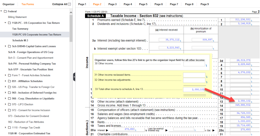Click the sidebar collapse handle arrow
260x136 pixels.
(74, 77)
